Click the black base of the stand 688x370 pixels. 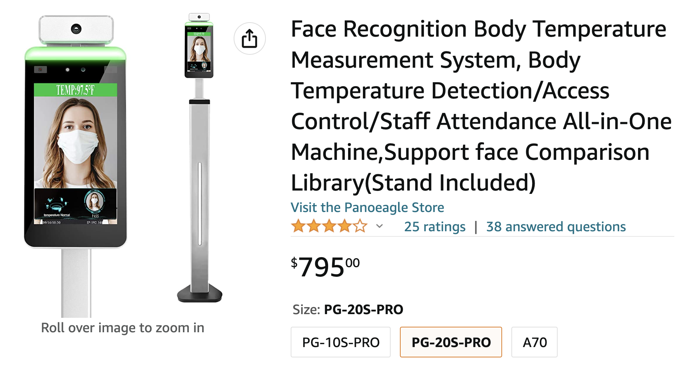(x=200, y=294)
